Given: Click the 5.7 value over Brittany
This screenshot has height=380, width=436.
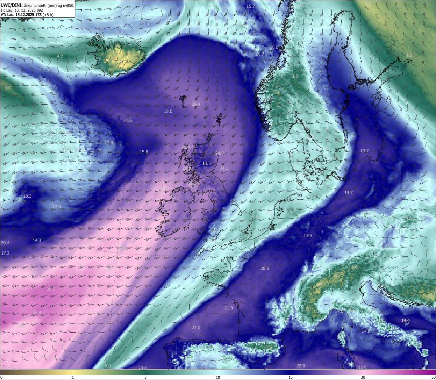Looking at the screenshot, I should click(x=215, y=275).
